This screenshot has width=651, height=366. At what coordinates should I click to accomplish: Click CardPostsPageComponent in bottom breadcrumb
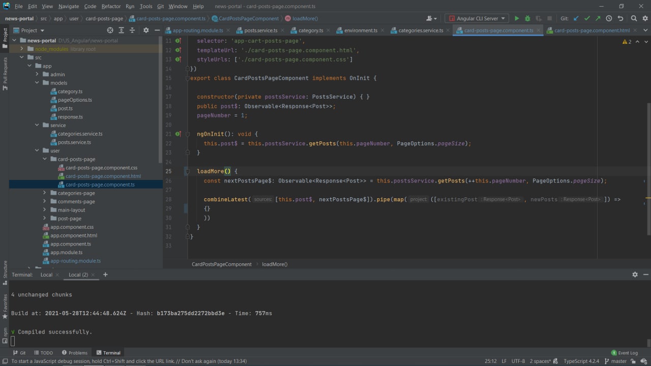coord(221,264)
